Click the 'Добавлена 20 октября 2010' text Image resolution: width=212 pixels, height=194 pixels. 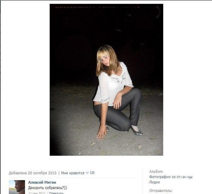click(33, 173)
